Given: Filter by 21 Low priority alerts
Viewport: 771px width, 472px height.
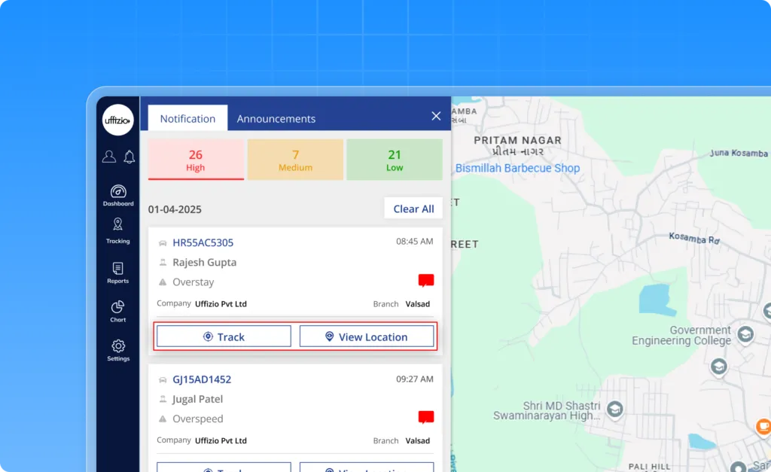Looking at the screenshot, I should [x=395, y=160].
